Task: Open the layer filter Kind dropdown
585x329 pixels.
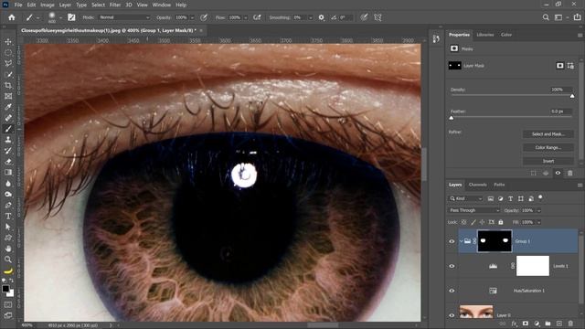Action: pos(466,199)
